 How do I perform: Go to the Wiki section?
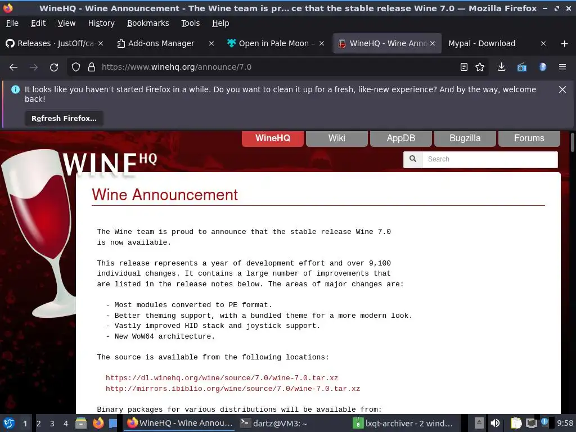(x=336, y=138)
